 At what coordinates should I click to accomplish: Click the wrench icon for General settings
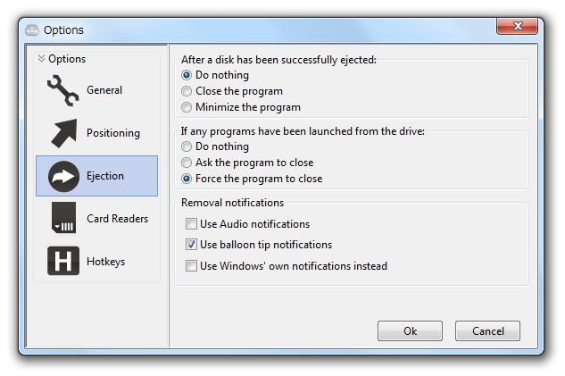tap(62, 90)
